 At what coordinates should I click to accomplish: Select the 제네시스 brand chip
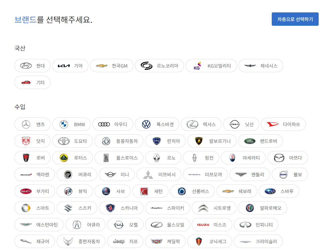pyautogui.click(x=261, y=66)
